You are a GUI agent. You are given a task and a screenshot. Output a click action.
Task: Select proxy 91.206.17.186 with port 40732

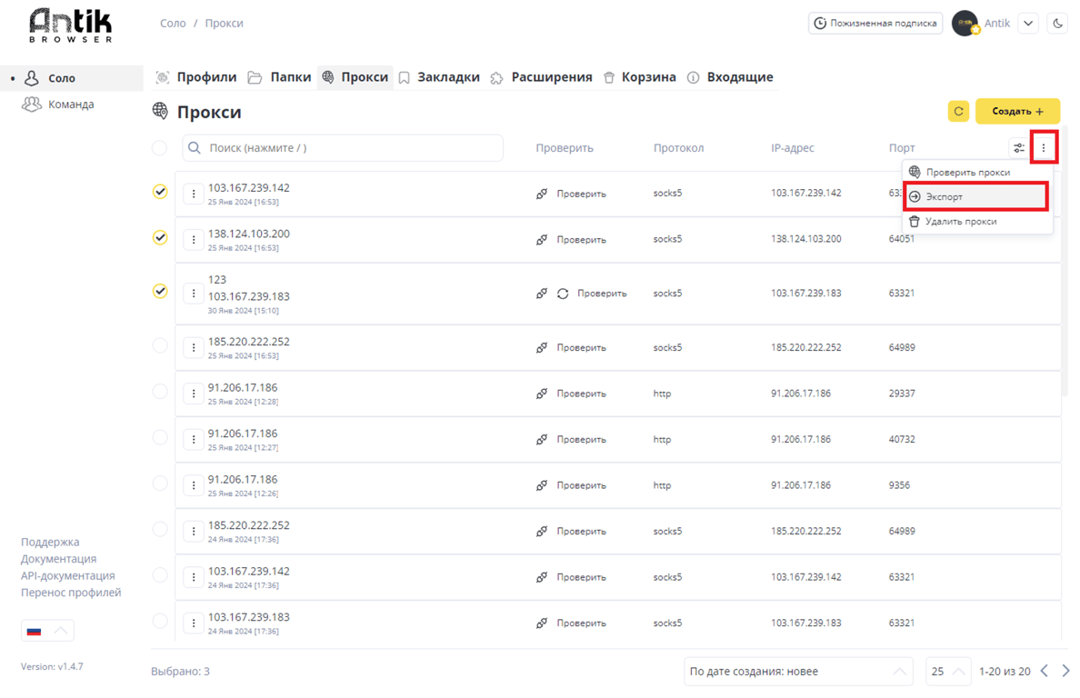pos(160,437)
